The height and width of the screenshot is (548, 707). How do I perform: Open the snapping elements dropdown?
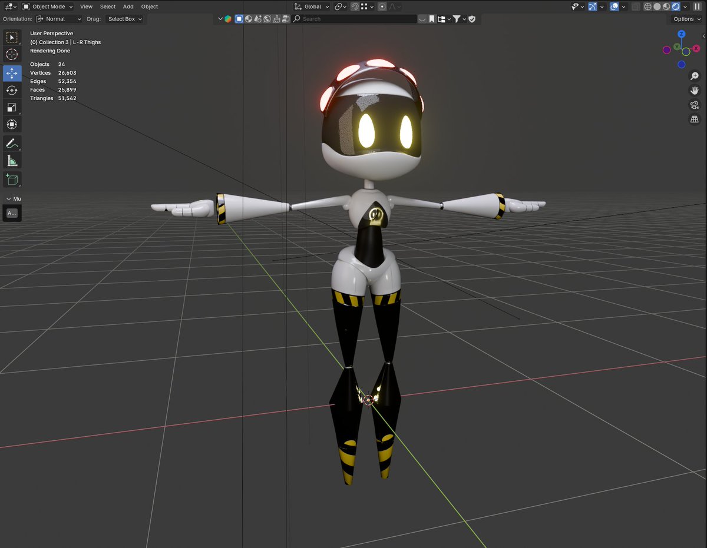click(x=368, y=6)
